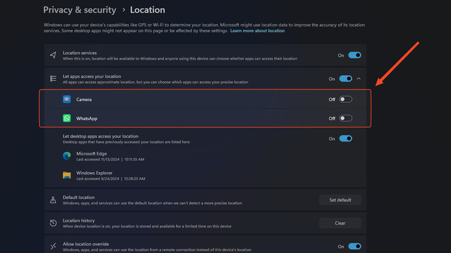Click the Microsoft Edge icon

pyautogui.click(x=67, y=156)
